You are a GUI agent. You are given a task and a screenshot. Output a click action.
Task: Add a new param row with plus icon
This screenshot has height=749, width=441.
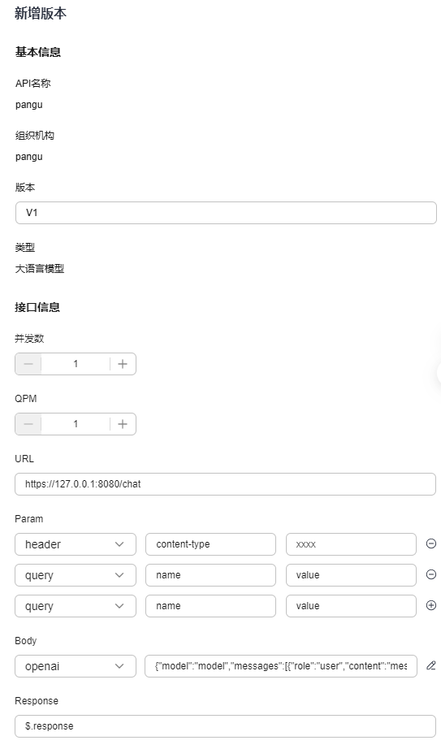pos(431,605)
